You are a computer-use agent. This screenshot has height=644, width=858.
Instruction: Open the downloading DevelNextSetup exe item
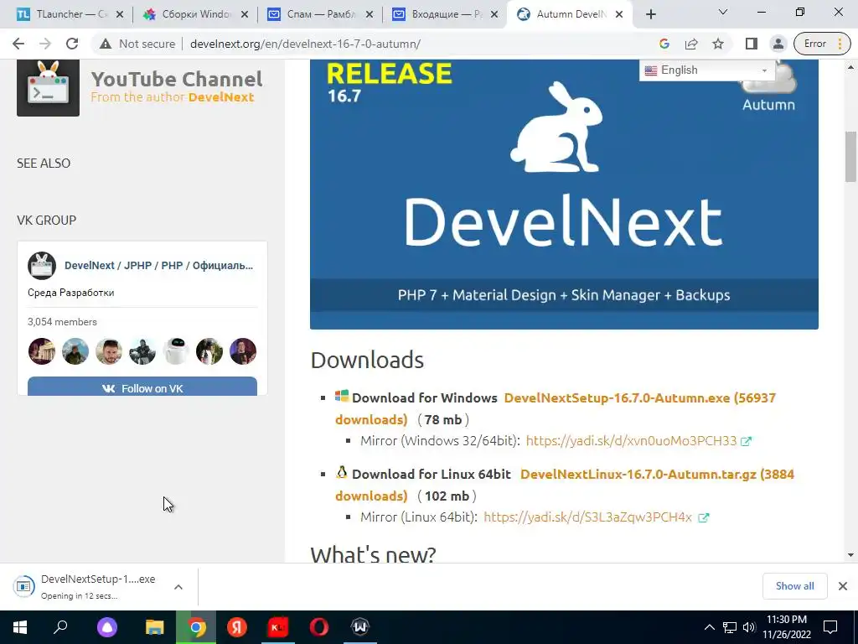click(86, 586)
